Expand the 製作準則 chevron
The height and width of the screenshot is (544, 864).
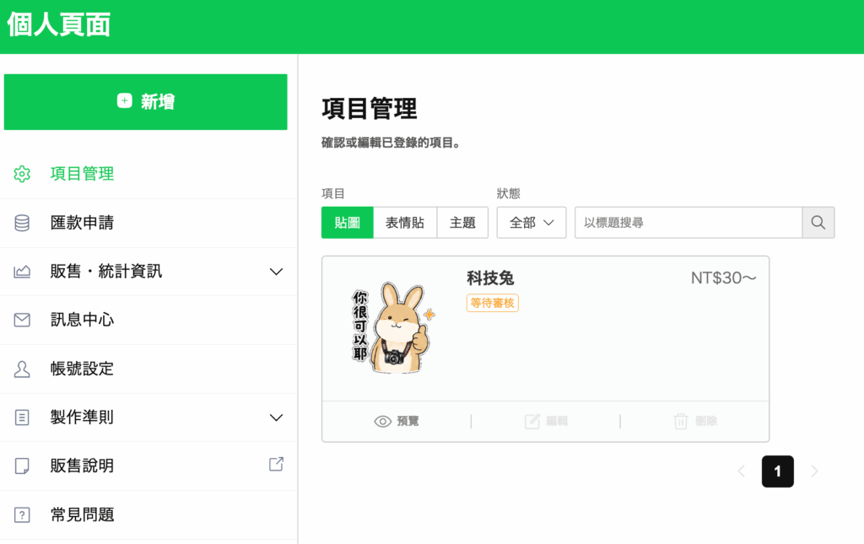click(x=276, y=417)
